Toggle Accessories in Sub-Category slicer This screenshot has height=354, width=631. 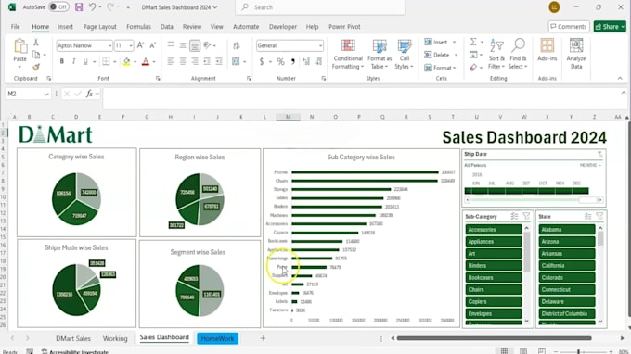(x=494, y=230)
